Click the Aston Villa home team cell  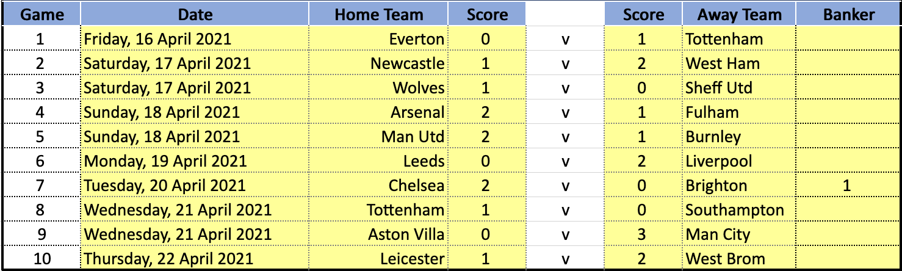point(378,235)
